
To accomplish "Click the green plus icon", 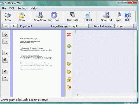I will click(x=69, y=46).
